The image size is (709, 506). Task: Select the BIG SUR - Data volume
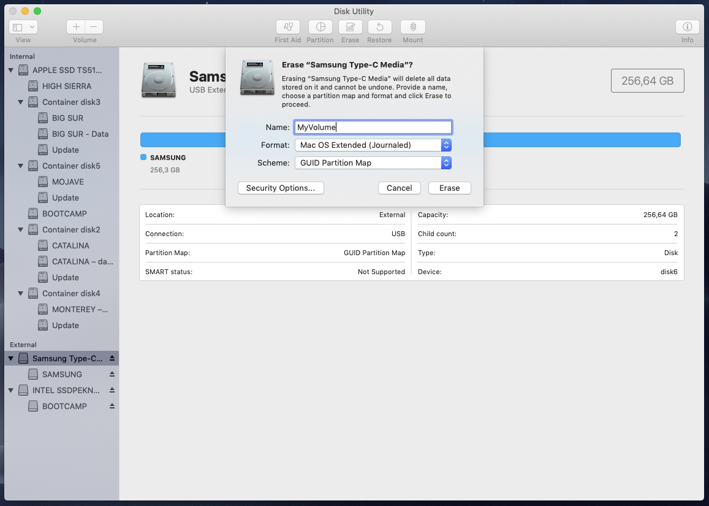[62, 134]
